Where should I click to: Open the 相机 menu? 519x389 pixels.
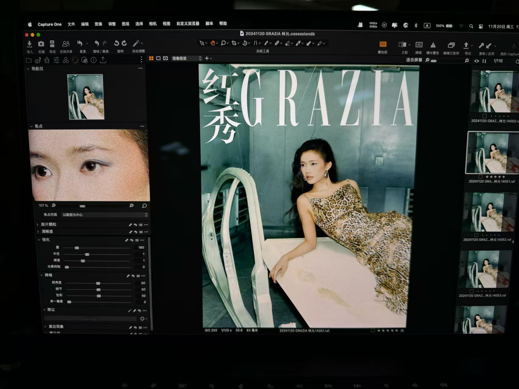[x=153, y=24]
